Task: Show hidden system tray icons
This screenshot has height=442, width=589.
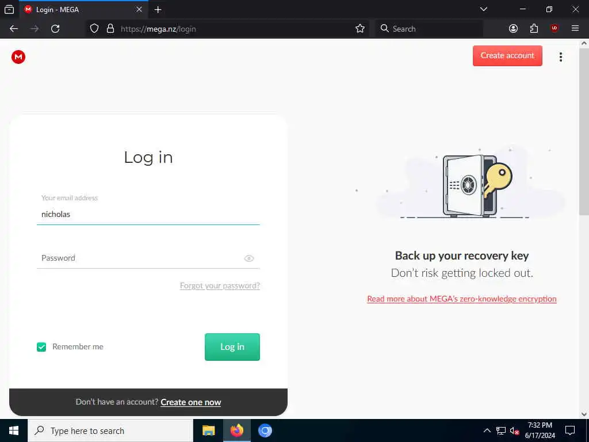Action: click(x=487, y=430)
